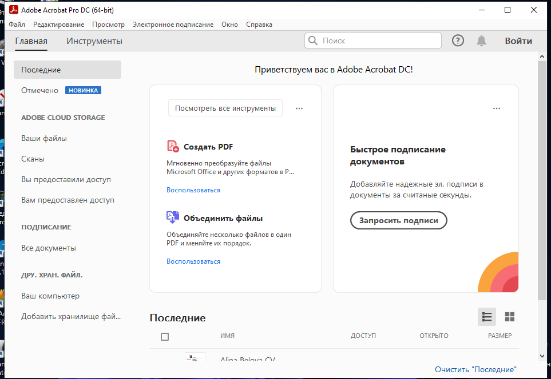Image resolution: width=551 pixels, height=379 pixels.
Task: Switch to the Главная tab
Action: [x=31, y=41]
